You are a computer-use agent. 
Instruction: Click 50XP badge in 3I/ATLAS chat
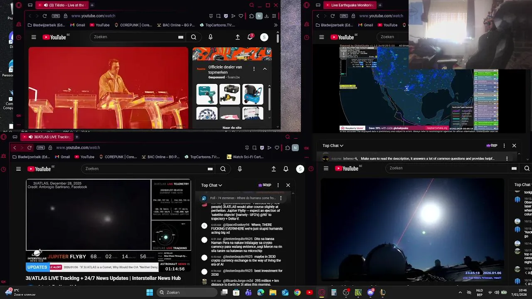point(265,185)
